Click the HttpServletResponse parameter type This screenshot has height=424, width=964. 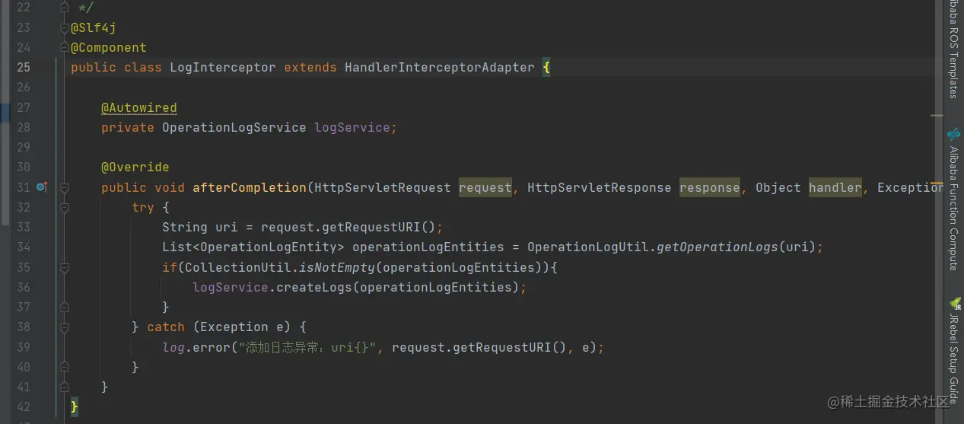(x=600, y=187)
